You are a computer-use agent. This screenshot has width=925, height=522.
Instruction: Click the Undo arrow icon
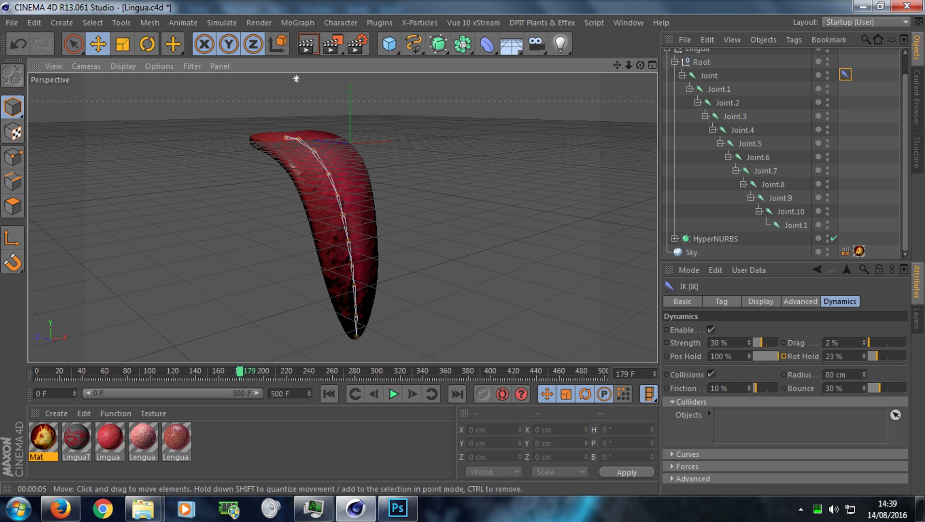(x=18, y=44)
